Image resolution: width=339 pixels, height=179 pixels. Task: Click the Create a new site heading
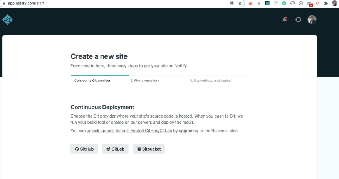click(x=99, y=56)
